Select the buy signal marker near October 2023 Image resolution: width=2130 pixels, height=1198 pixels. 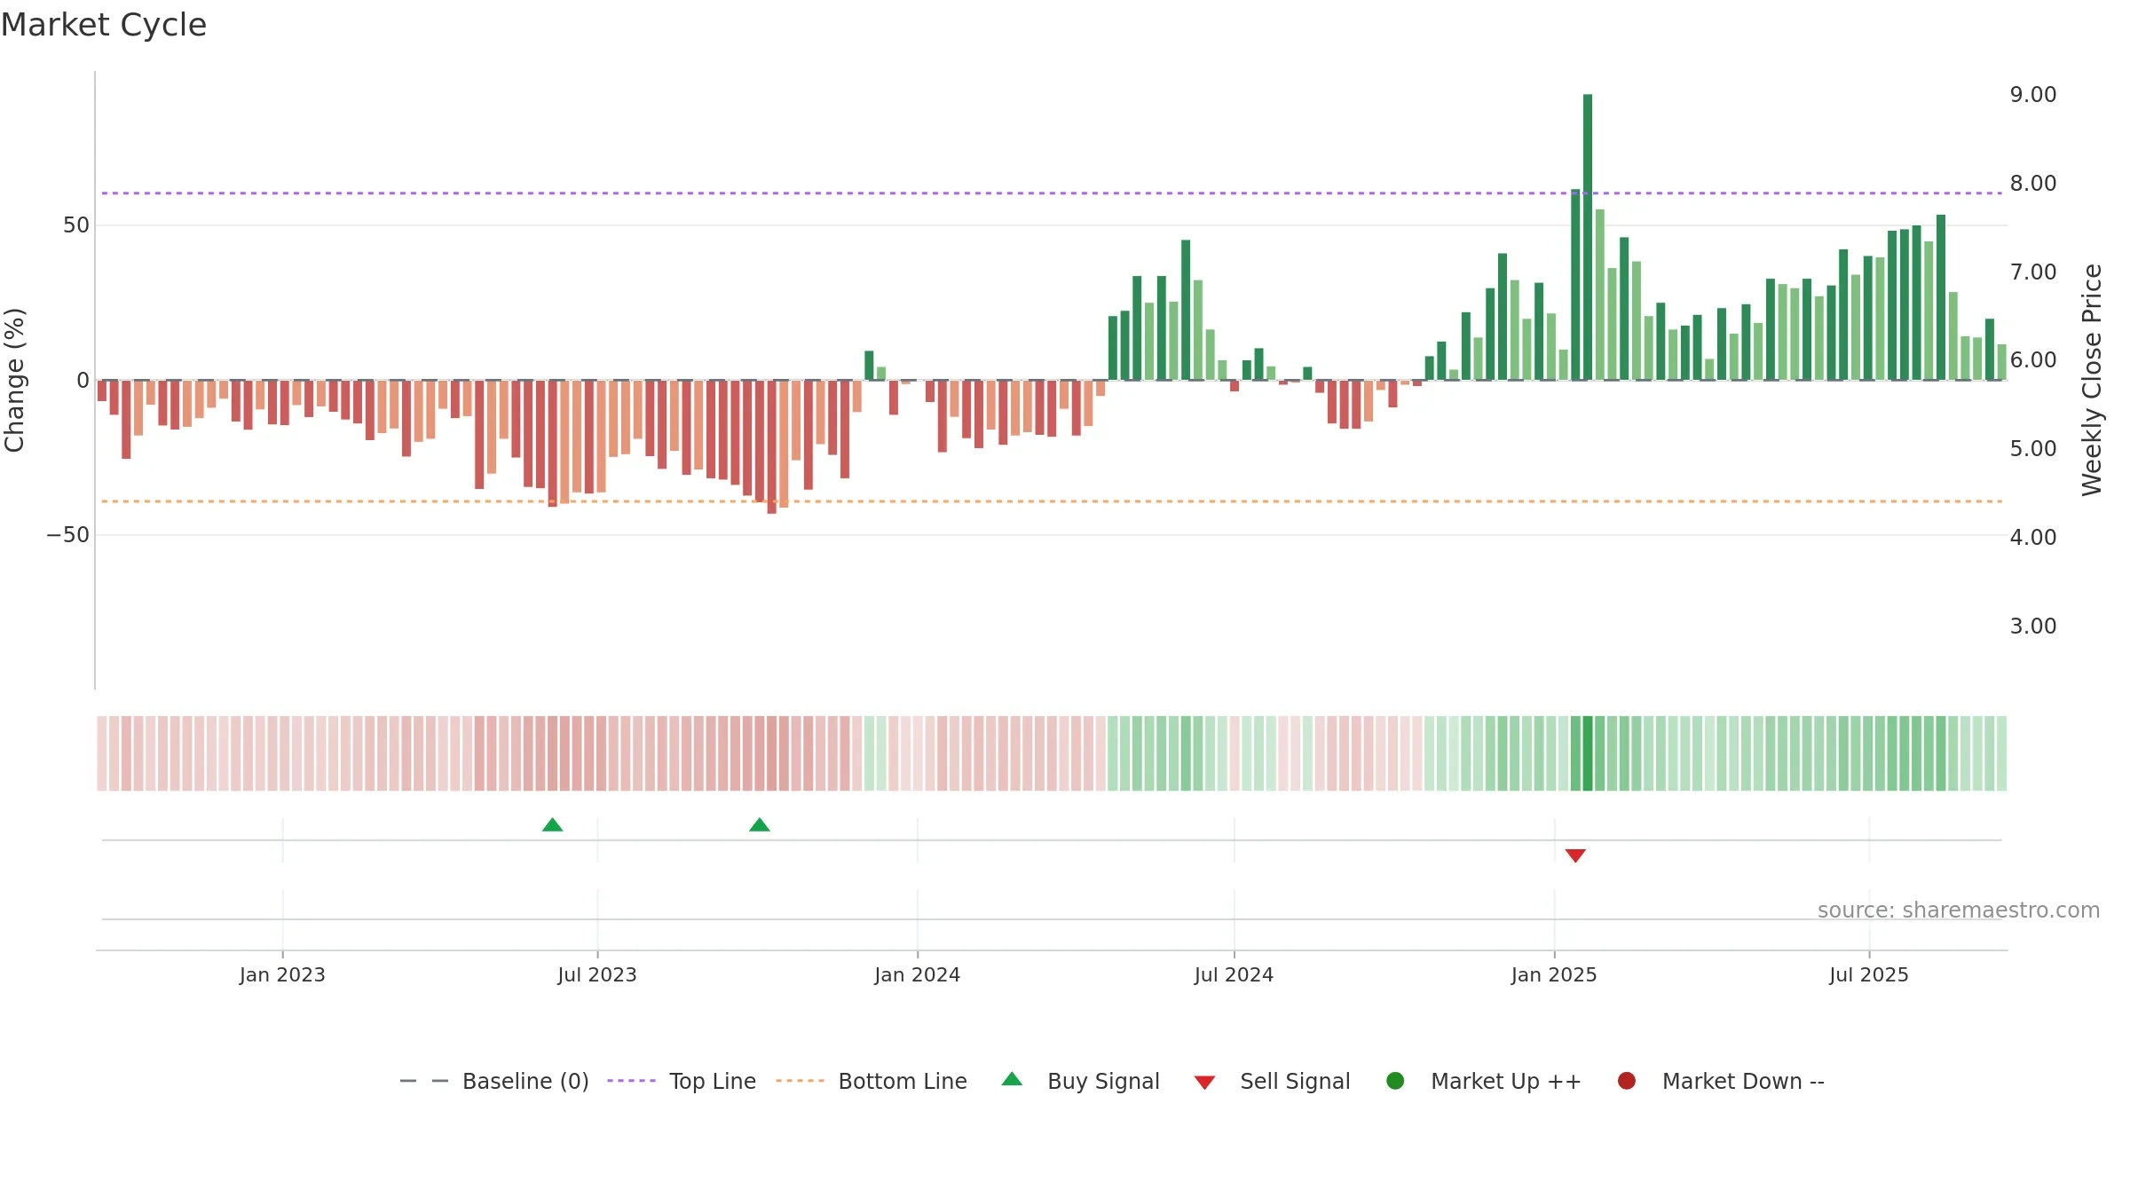pos(760,825)
